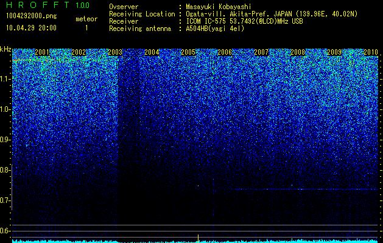The image size is (383, 243).
Task: Click the Receiving antenna field label
Action: (140, 29)
